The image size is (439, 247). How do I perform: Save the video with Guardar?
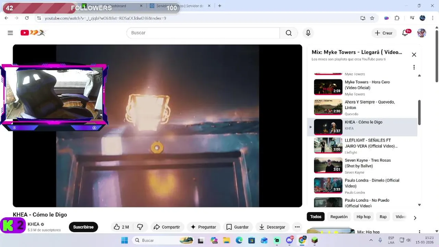pyautogui.click(x=237, y=227)
